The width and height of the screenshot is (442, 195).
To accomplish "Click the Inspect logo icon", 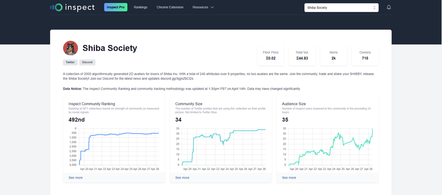I will pyautogui.click(x=56, y=7).
